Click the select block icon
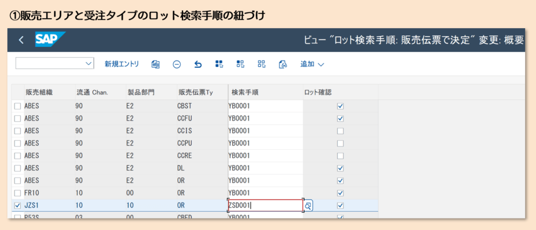 coord(240,64)
